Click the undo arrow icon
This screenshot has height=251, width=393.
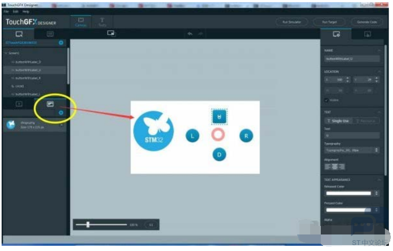click(190, 34)
